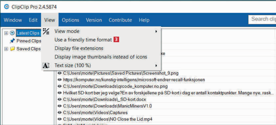Click the Saved Clips folder icon
276x125 pixels.
tap(12, 49)
